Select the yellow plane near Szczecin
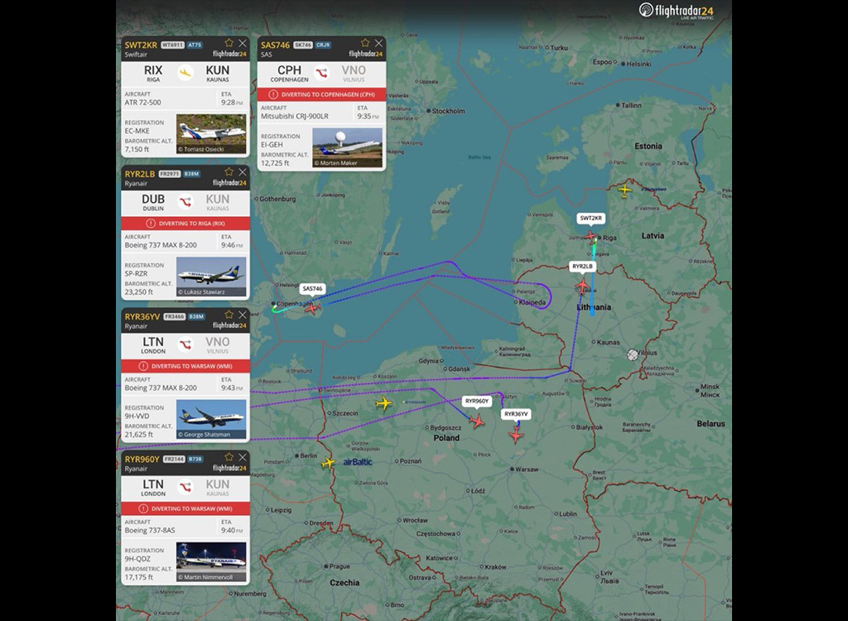This screenshot has width=848, height=621. [x=383, y=403]
